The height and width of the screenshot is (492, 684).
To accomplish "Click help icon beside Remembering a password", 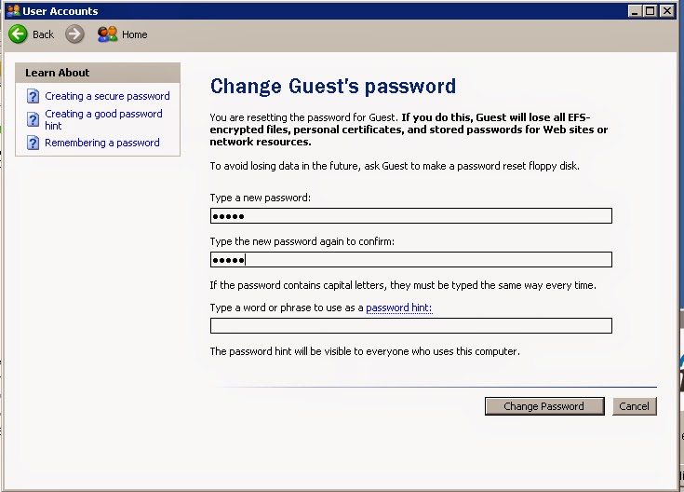I will coord(34,143).
